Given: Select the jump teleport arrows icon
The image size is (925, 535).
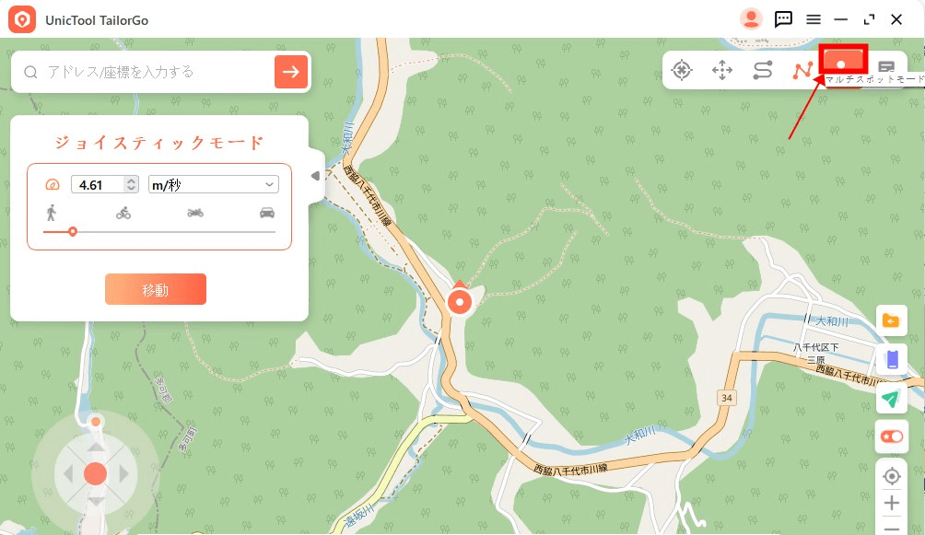Looking at the screenshot, I should coord(722,70).
